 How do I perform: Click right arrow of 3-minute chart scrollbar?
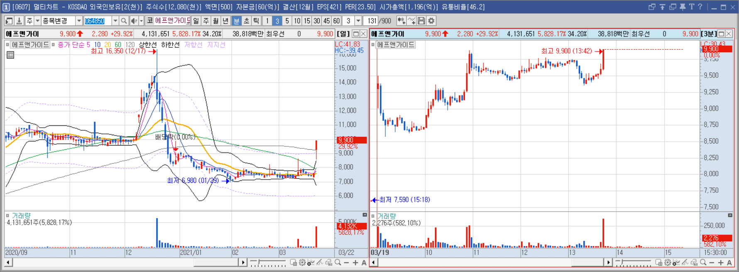[x=608, y=262]
